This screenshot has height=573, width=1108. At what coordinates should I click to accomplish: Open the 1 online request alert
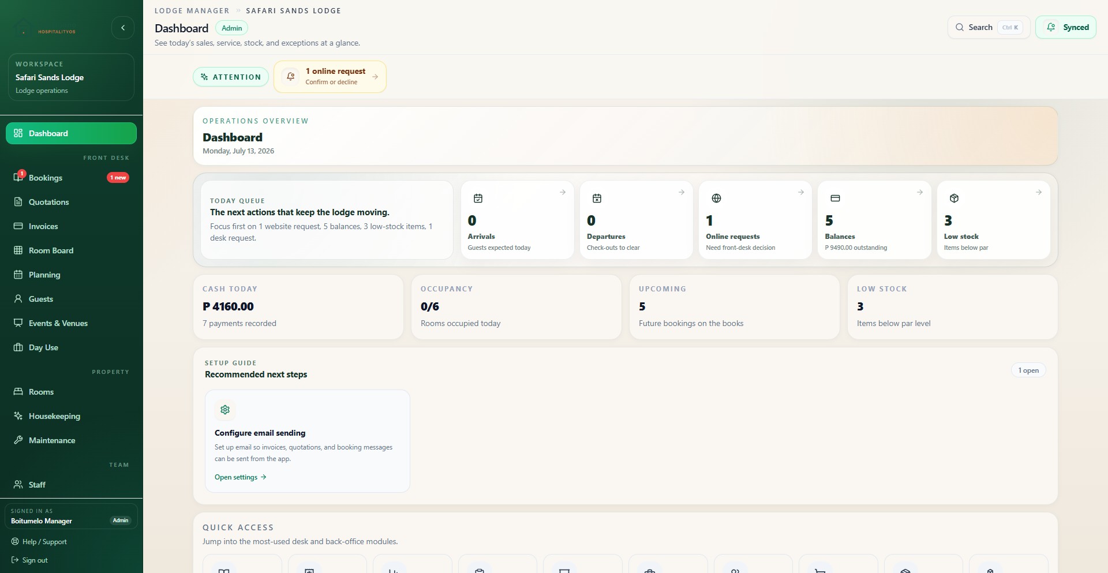click(330, 77)
